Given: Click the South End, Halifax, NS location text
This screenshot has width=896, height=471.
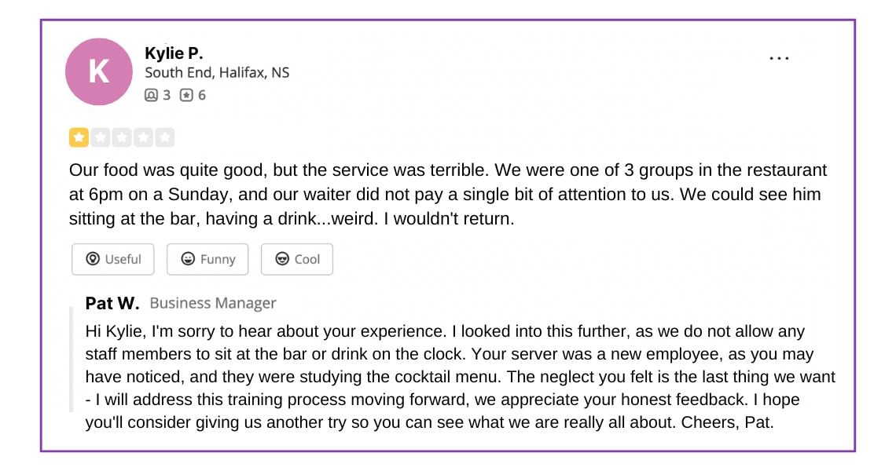Looking at the screenshot, I should click(x=217, y=72).
